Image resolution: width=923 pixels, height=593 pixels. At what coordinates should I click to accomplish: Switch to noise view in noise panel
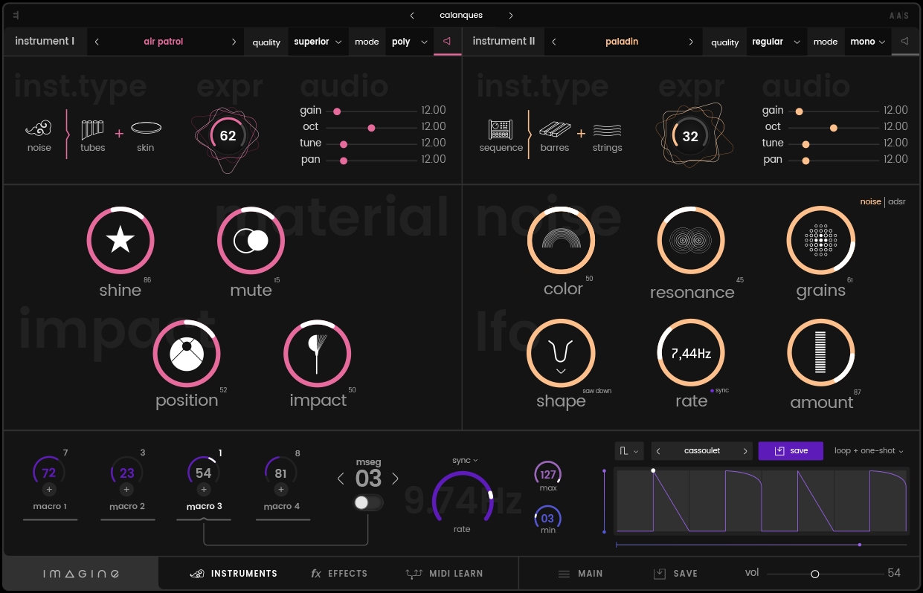pyautogui.click(x=870, y=202)
